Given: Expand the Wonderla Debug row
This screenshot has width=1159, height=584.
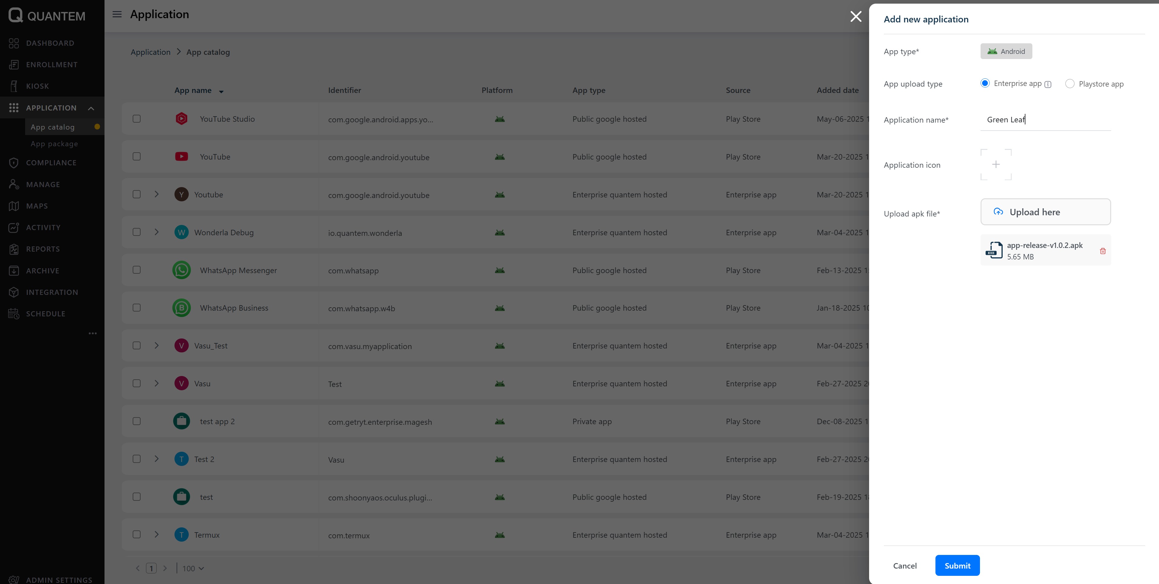Looking at the screenshot, I should (157, 232).
